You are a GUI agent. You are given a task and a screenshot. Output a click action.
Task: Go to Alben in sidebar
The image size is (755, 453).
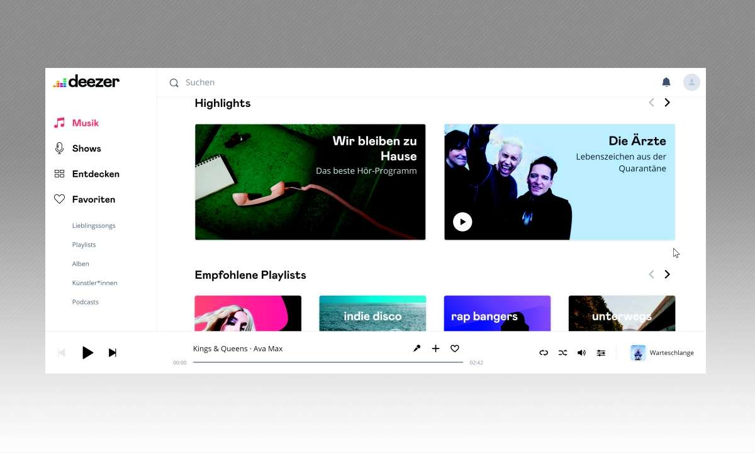coord(81,264)
